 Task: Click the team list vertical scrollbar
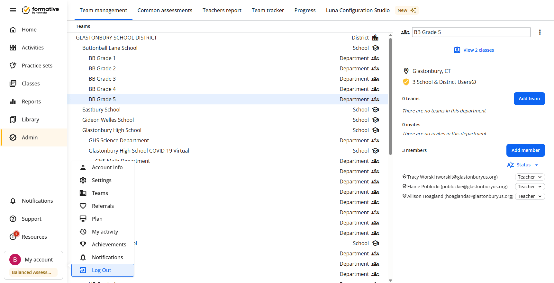click(x=390, y=96)
